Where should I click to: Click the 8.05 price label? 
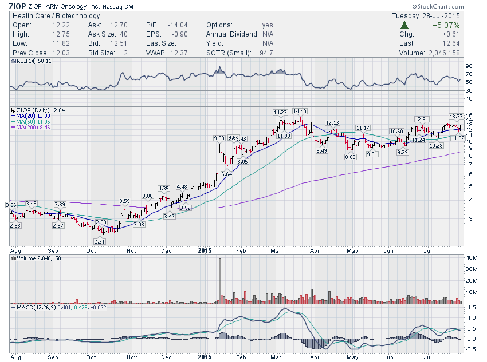[242, 161]
